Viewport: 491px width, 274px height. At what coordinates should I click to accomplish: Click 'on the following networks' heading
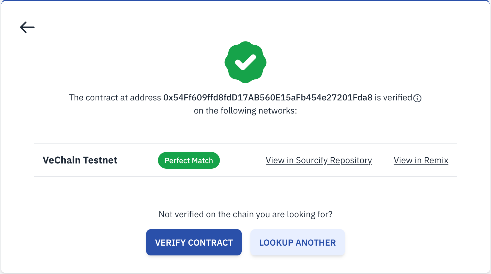click(x=245, y=111)
